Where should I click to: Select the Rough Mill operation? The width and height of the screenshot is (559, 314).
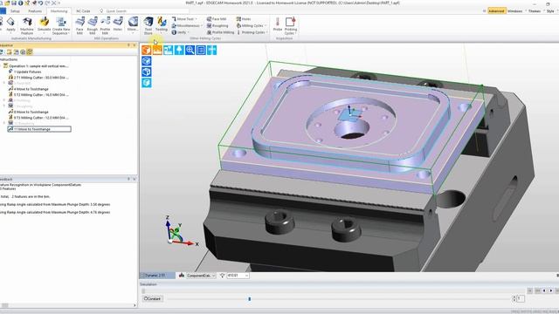[93, 25]
